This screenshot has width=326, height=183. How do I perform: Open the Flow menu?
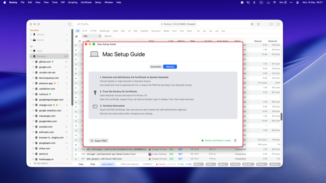(46, 2)
